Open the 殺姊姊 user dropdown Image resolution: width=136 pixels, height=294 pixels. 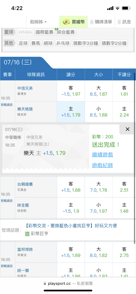coord(38,22)
